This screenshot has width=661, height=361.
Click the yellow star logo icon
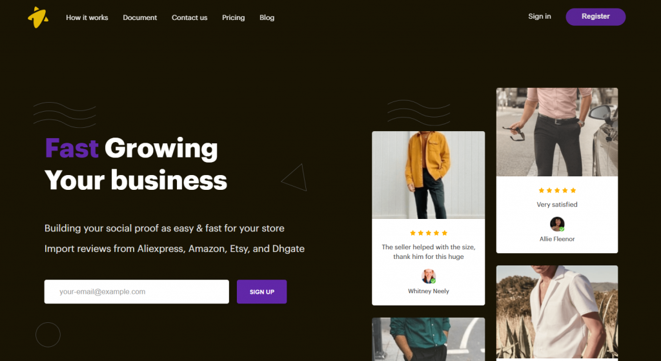tap(38, 17)
